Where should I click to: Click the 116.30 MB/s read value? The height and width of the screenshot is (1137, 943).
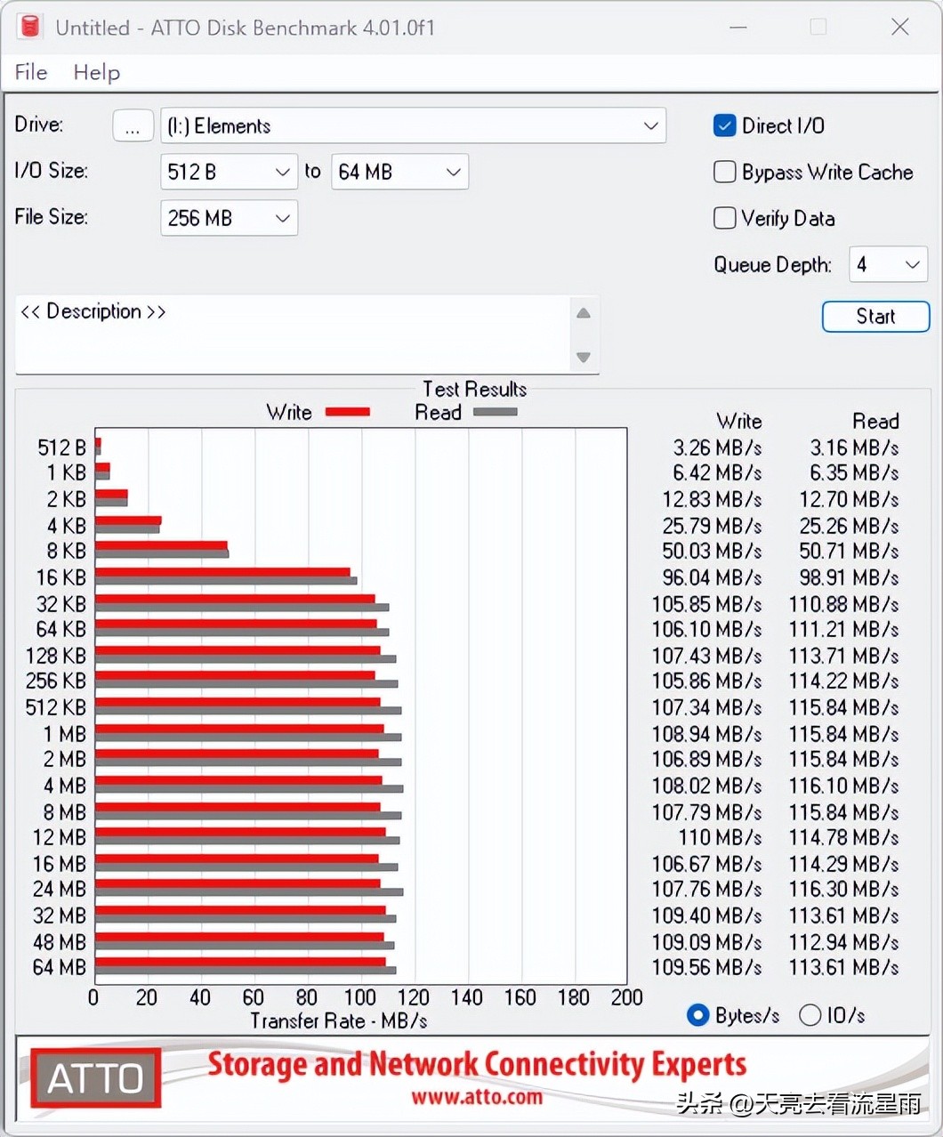tap(843, 889)
